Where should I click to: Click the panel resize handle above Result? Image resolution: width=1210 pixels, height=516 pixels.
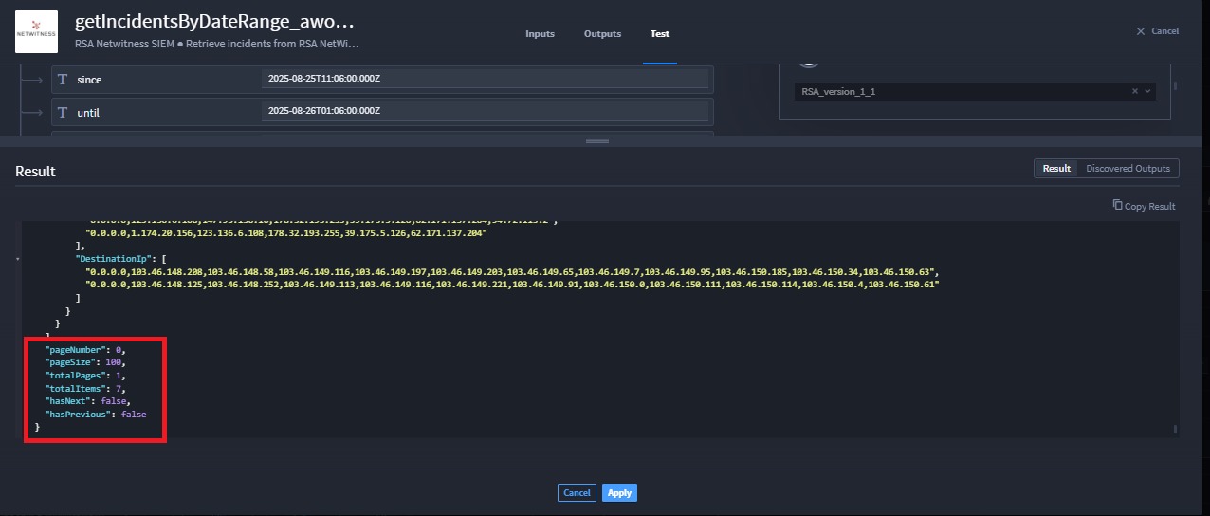click(x=597, y=141)
